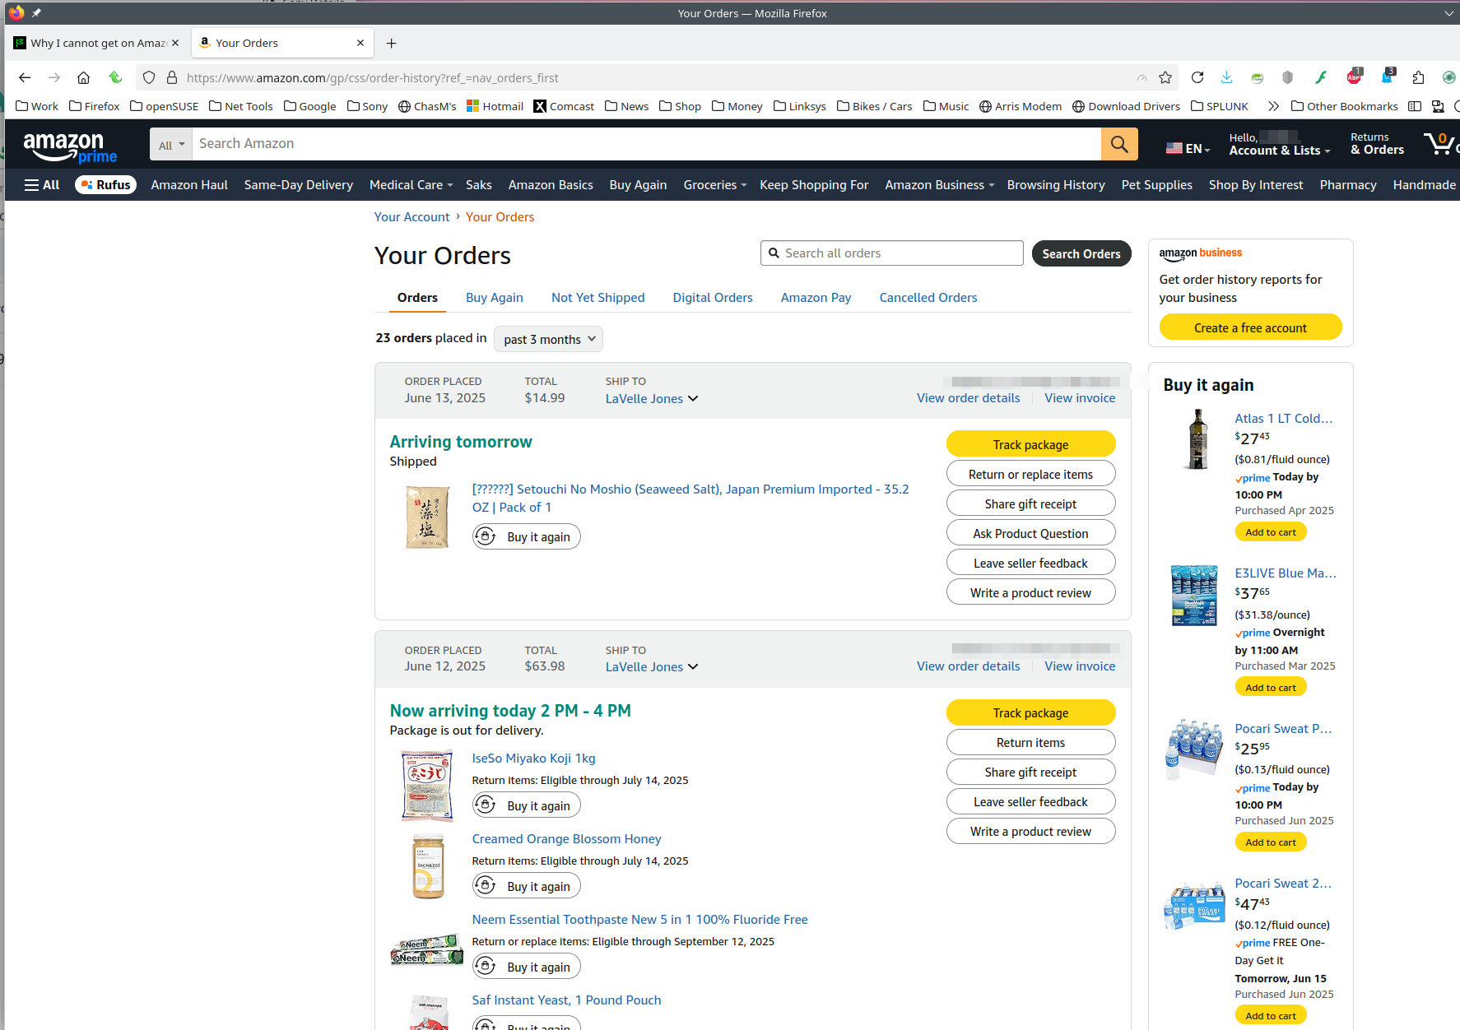Click the Amazon Prime logo

coord(71,147)
